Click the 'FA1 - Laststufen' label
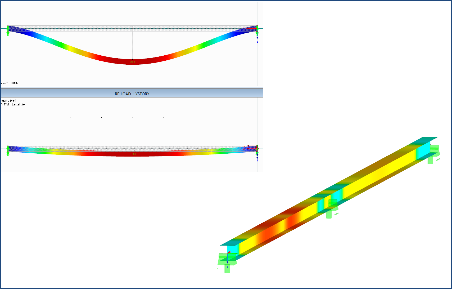Screen dimensions: 452x289 [15, 104]
